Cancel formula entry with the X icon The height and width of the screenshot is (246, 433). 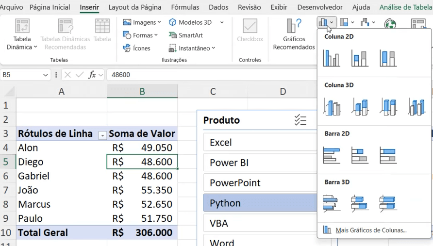pyautogui.click(x=67, y=75)
